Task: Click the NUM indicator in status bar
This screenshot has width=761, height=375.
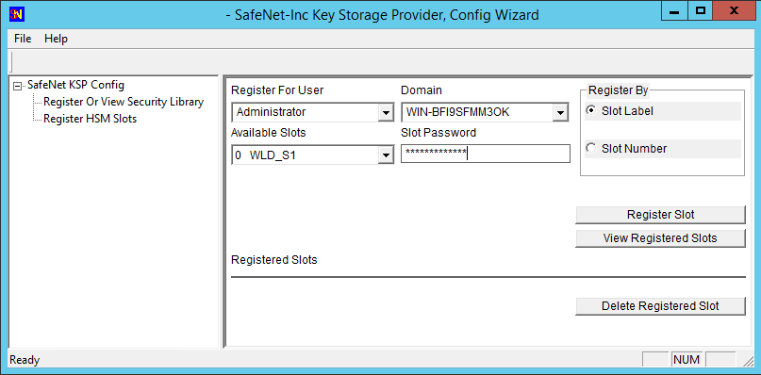Action: coord(687,360)
